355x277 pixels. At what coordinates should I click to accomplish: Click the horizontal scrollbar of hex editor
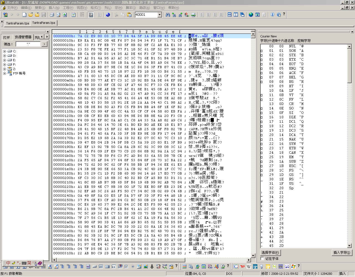point(151,260)
